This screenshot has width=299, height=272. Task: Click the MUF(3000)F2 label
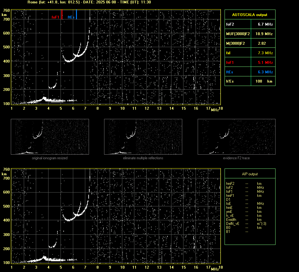[238, 34]
